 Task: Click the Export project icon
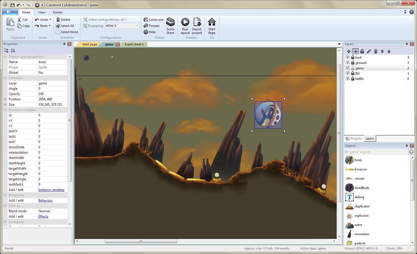pos(197,25)
